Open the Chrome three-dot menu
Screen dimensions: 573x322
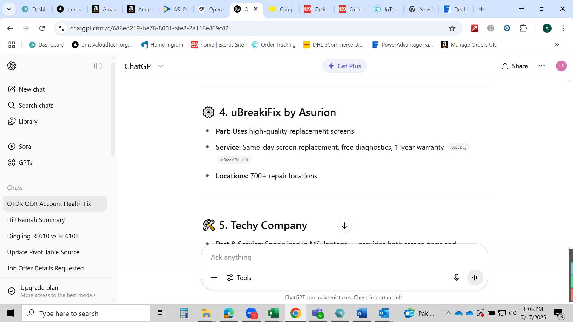563,28
